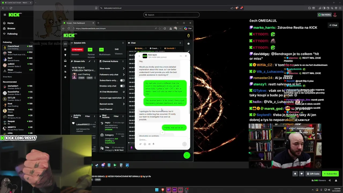Expand Banned words in streamed dashboard

(x=112, y=104)
